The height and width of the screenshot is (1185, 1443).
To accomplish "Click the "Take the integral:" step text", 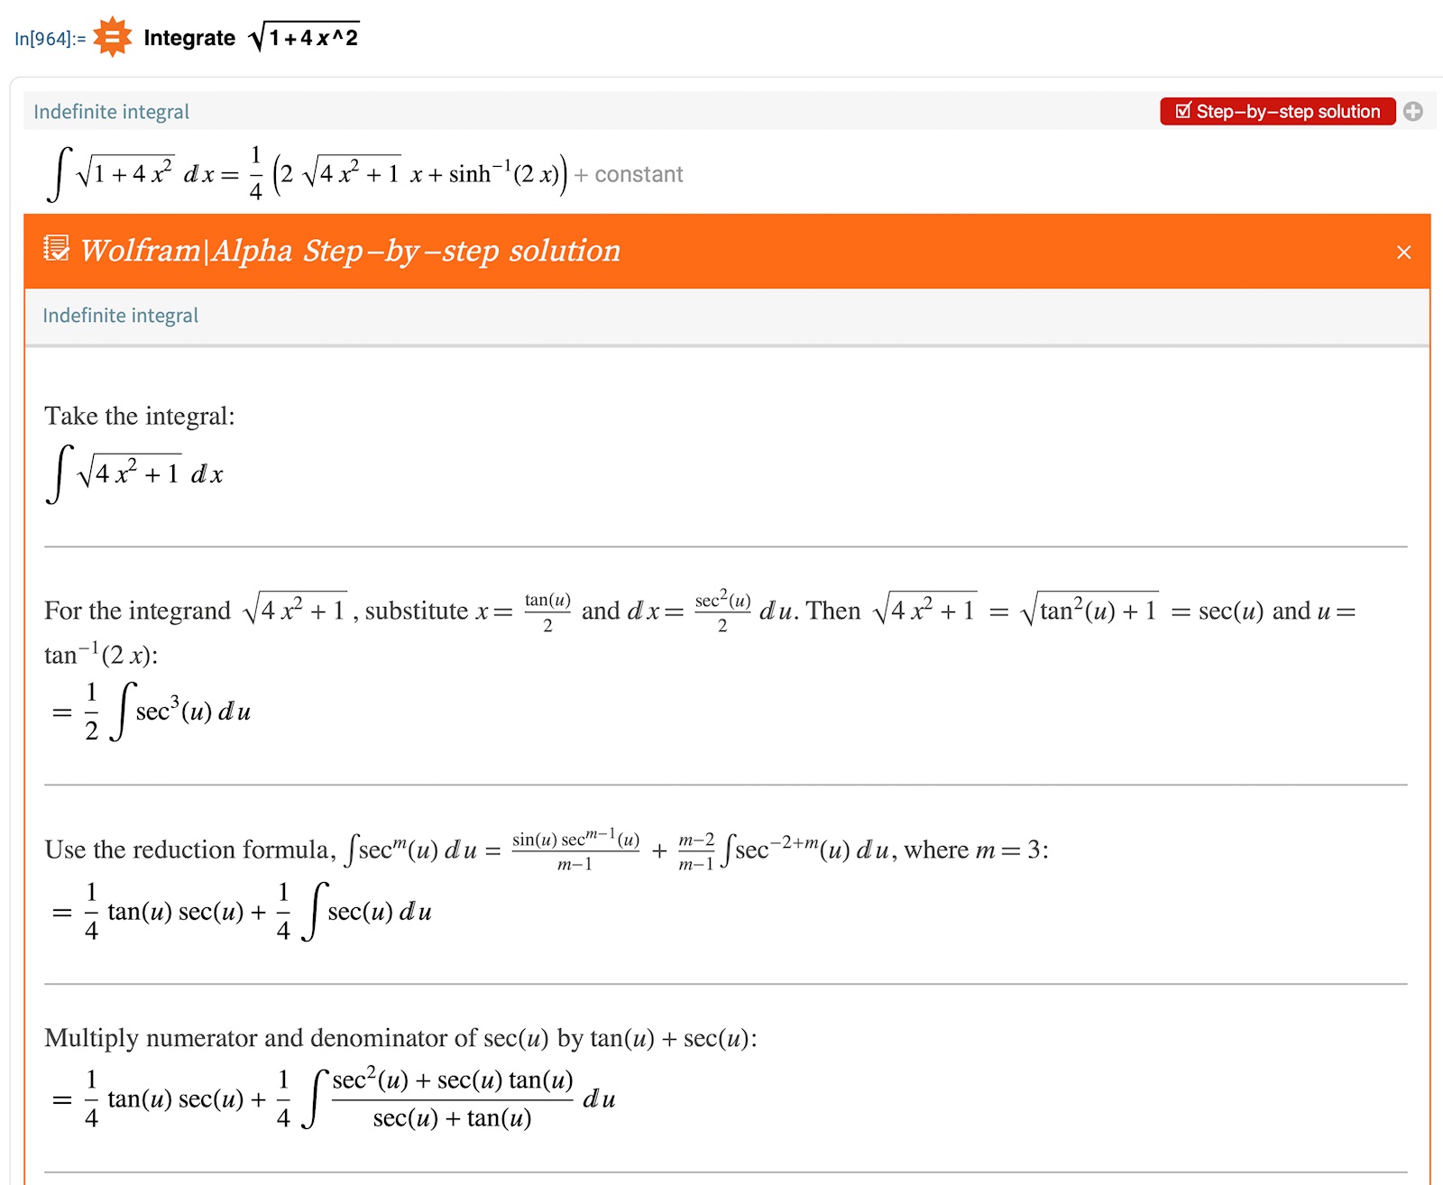I will pyautogui.click(x=140, y=416).
